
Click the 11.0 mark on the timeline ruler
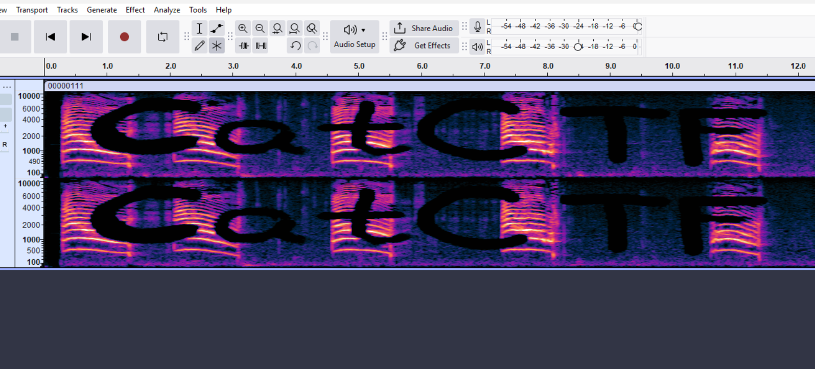click(x=736, y=66)
